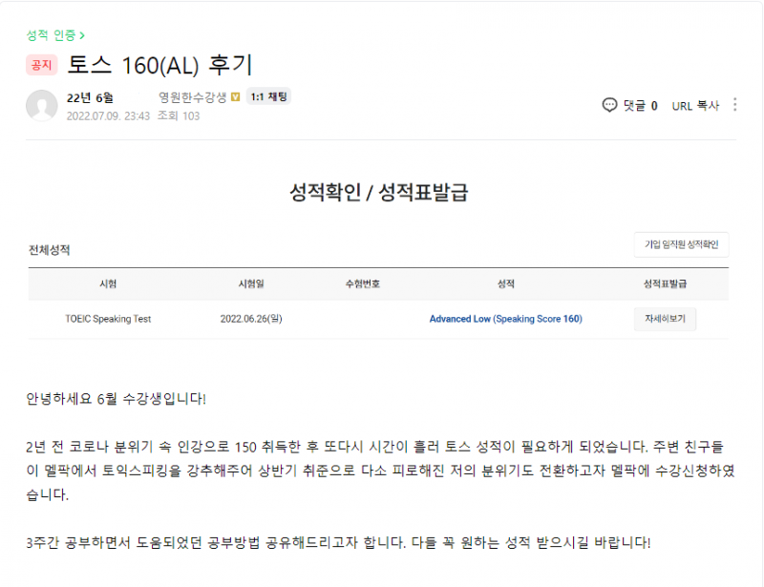
Task: Click the 조회 103 view count
Action: [178, 116]
